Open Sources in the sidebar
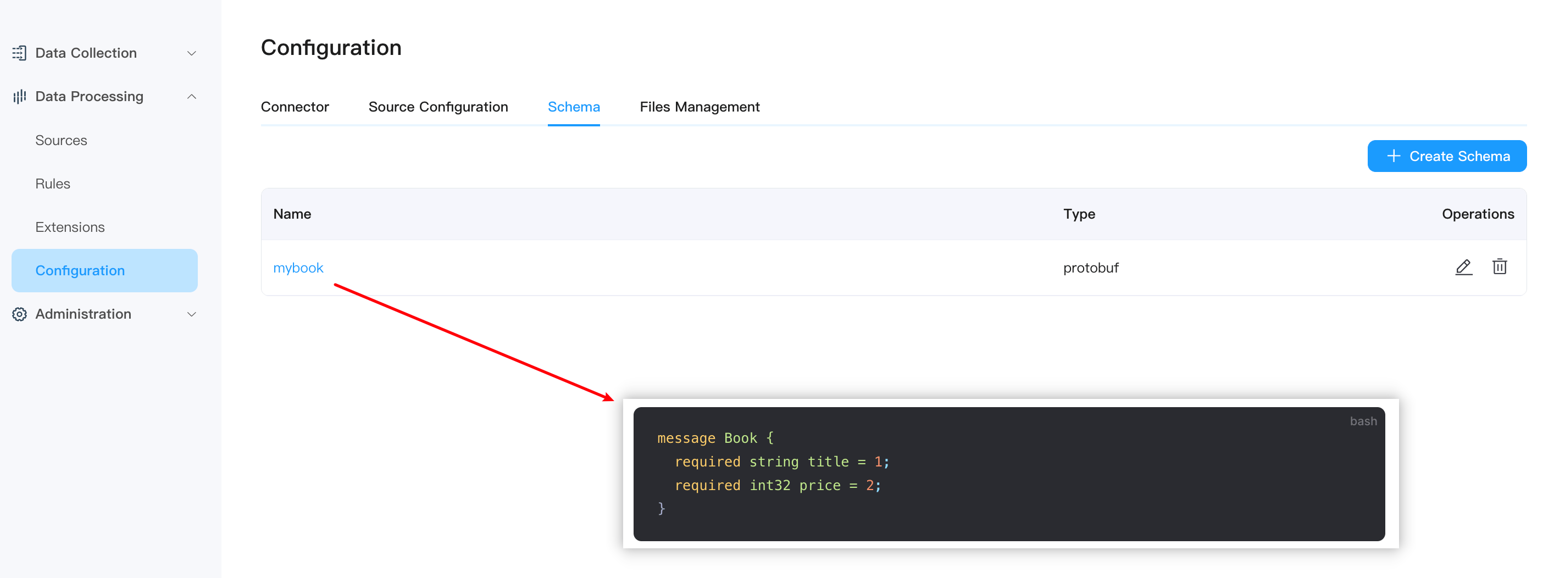Image resolution: width=1554 pixels, height=578 pixels. 61,141
